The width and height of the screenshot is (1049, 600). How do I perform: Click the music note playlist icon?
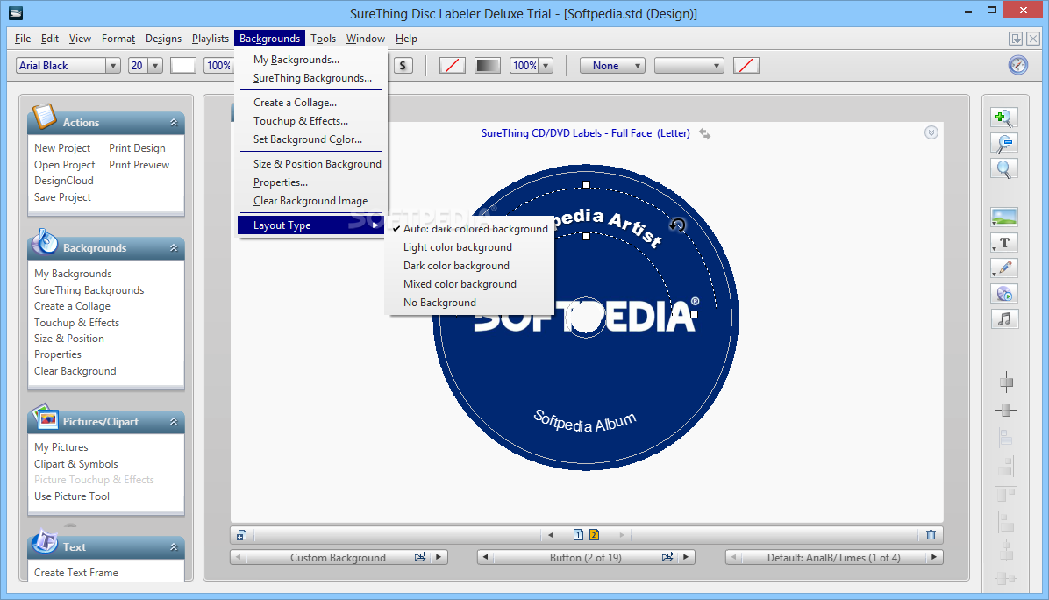point(1003,319)
